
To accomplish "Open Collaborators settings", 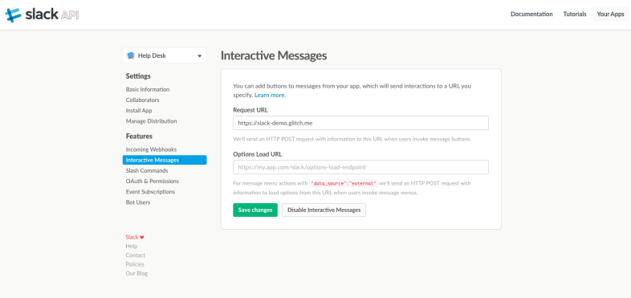I will 142,100.
